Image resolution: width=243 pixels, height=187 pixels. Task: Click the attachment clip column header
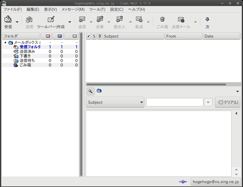click(x=100, y=36)
